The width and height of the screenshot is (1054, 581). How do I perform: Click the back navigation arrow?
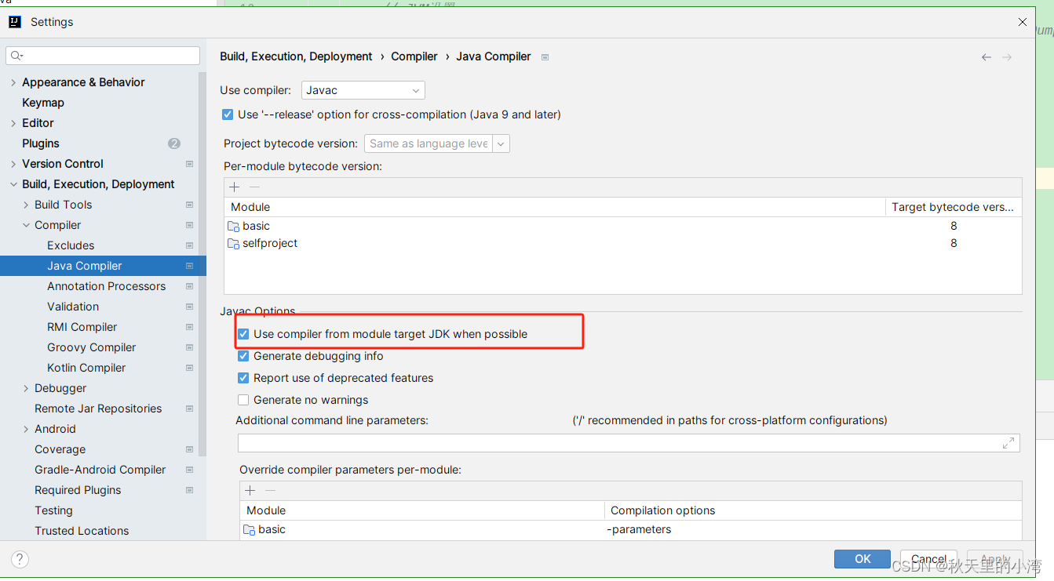(986, 56)
